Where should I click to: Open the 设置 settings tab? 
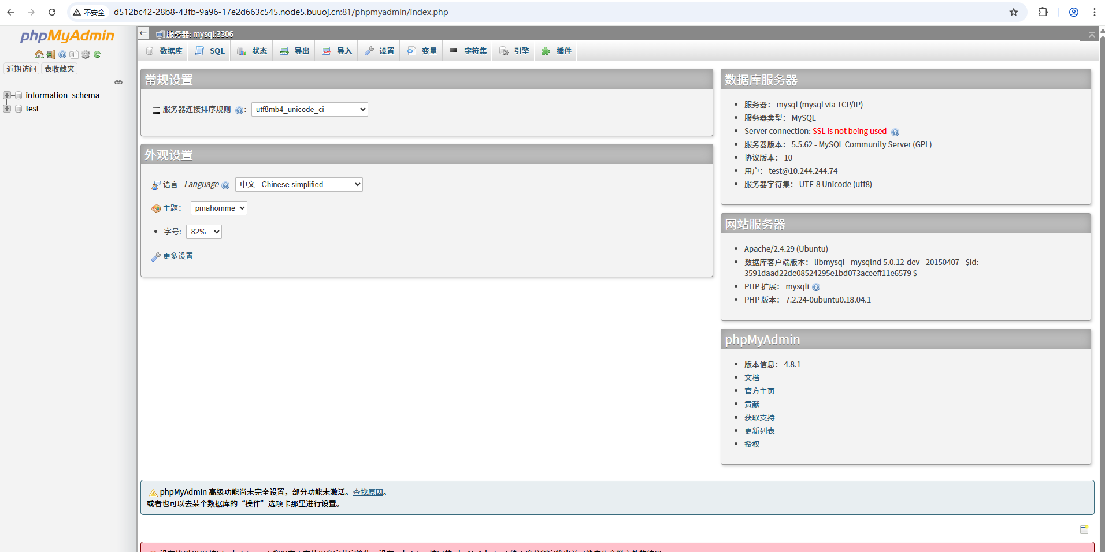click(x=380, y=51)
